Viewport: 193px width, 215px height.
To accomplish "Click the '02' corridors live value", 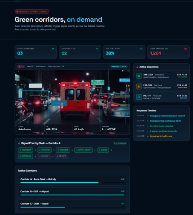I will 64,53.
